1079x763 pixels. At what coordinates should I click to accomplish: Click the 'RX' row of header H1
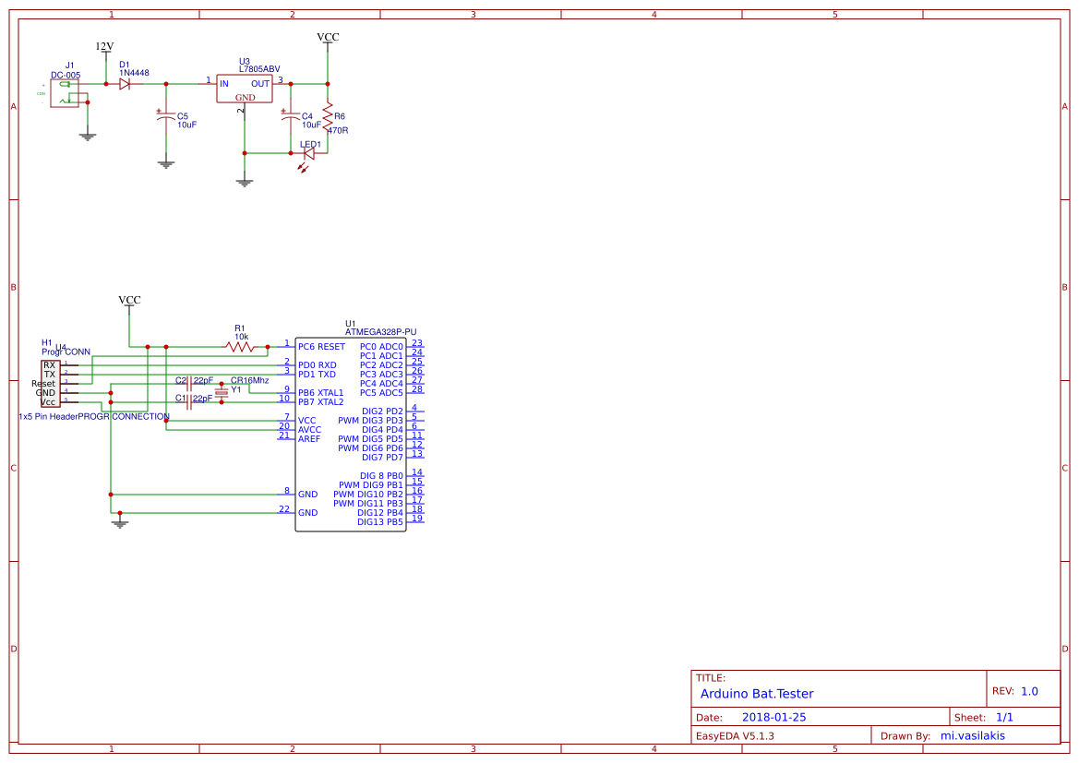(50, 365)
